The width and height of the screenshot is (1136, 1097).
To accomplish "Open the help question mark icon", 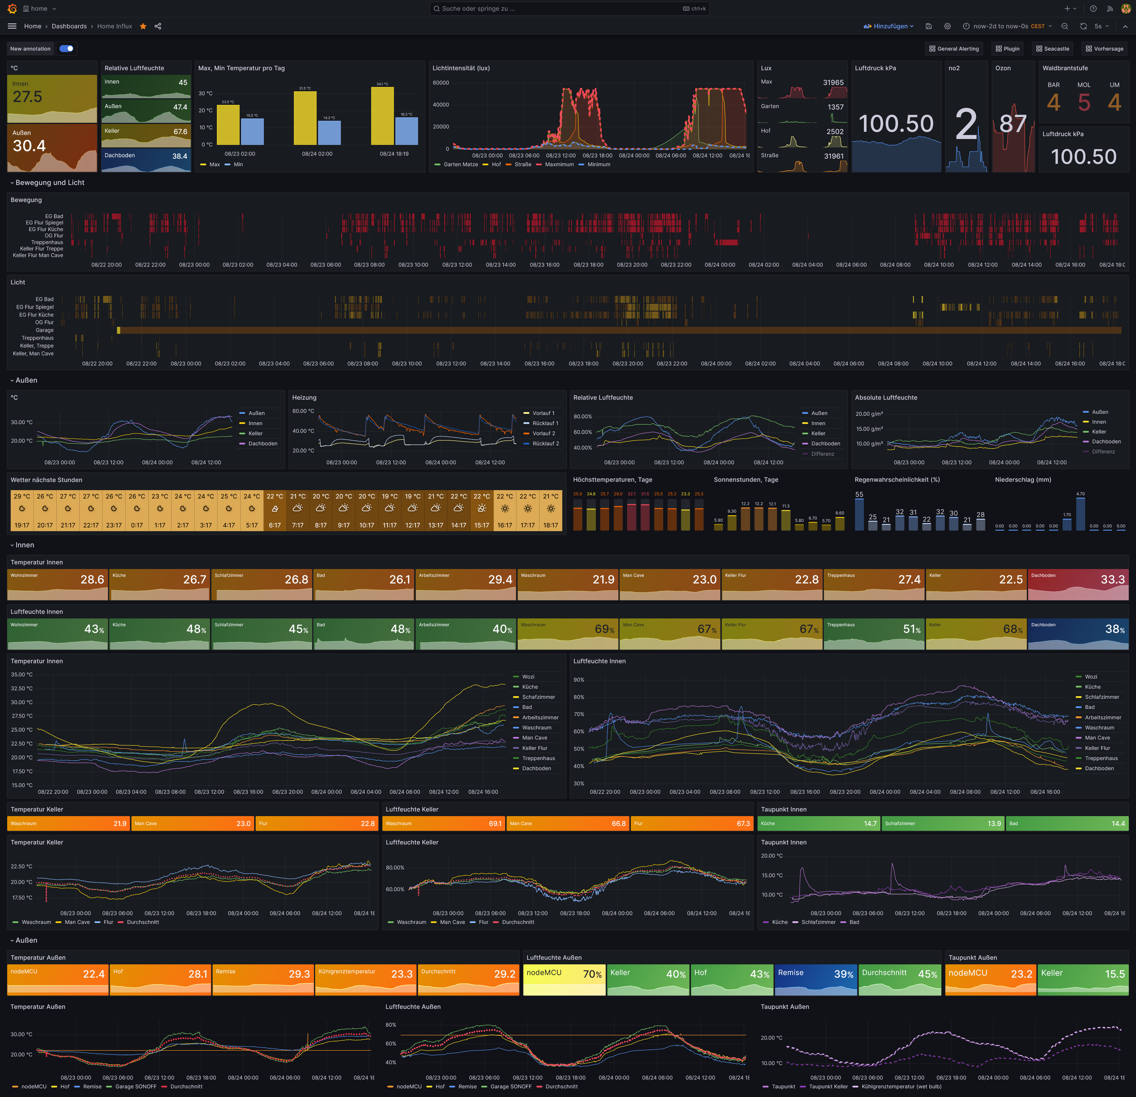I will pyautogui.click(x=1093, y=9).
